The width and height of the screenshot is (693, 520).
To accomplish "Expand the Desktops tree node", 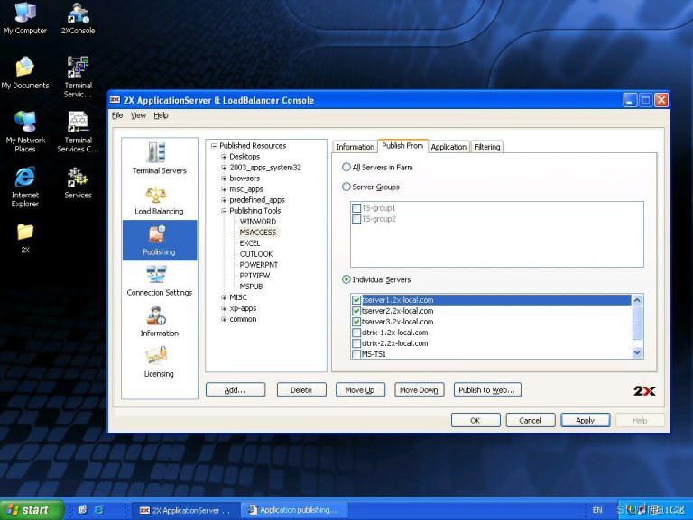I will point(225,157).
